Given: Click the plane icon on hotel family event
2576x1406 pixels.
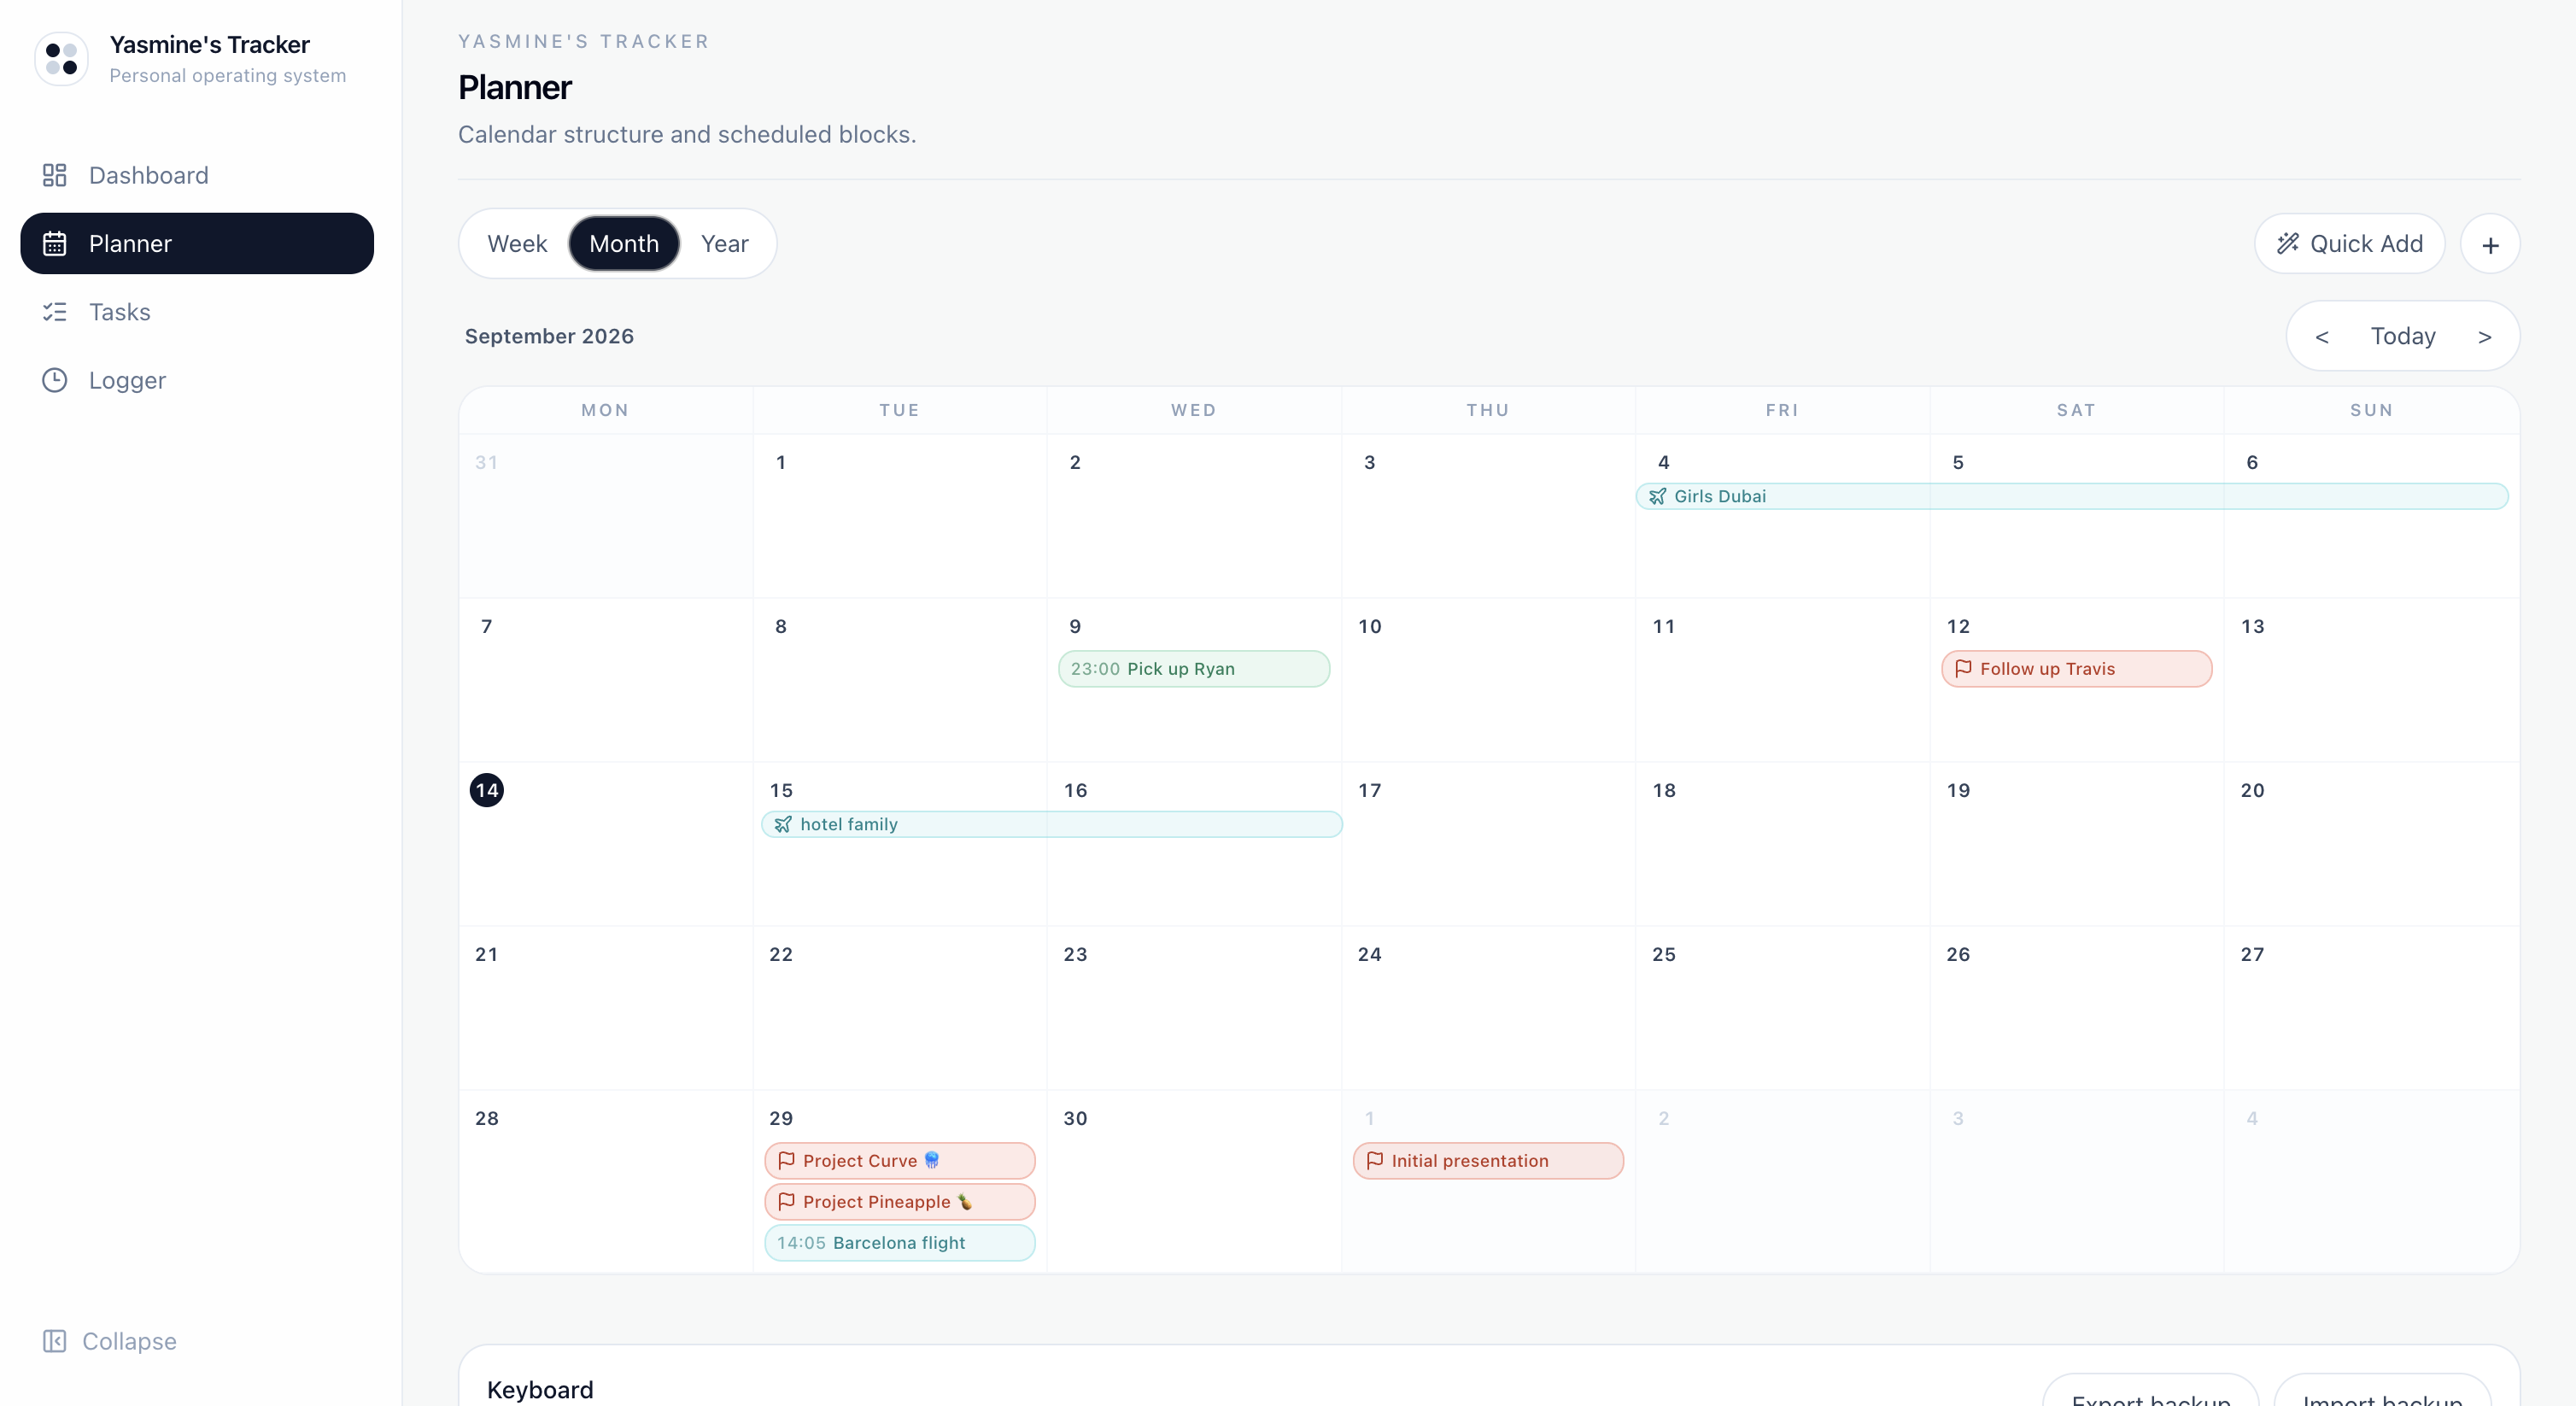Looking at the screenshot, I should (783, 824).
